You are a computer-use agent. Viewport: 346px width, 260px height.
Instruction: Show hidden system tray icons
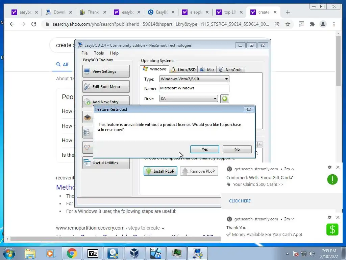coord(287,254)
